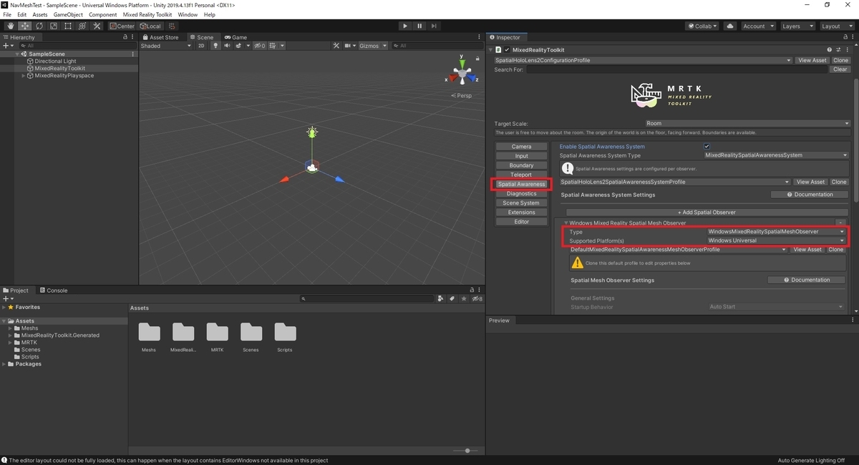The height and width of the screenshot is (465, 859).
Task: Toggle Scene view lighting bulb icon
Action: (x=215, y=46)
